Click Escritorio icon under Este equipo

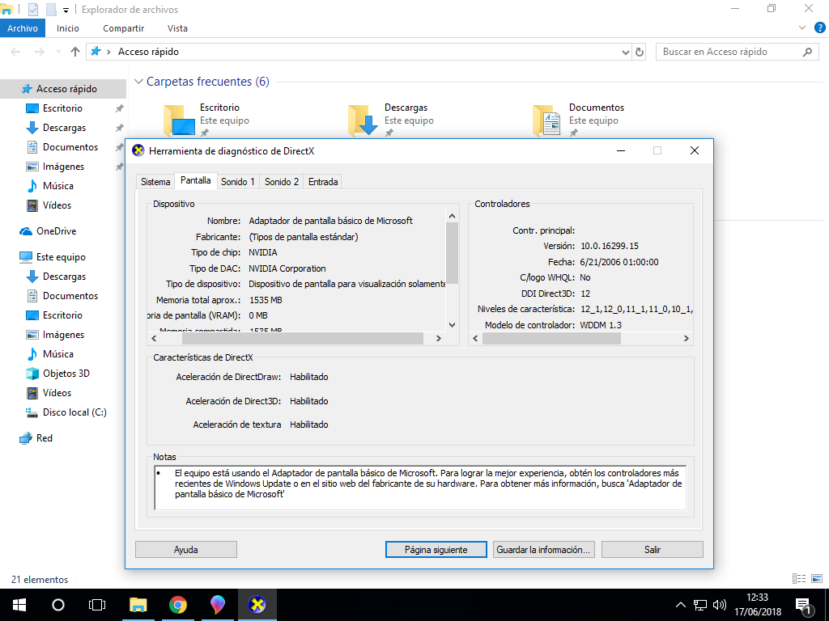32,315
